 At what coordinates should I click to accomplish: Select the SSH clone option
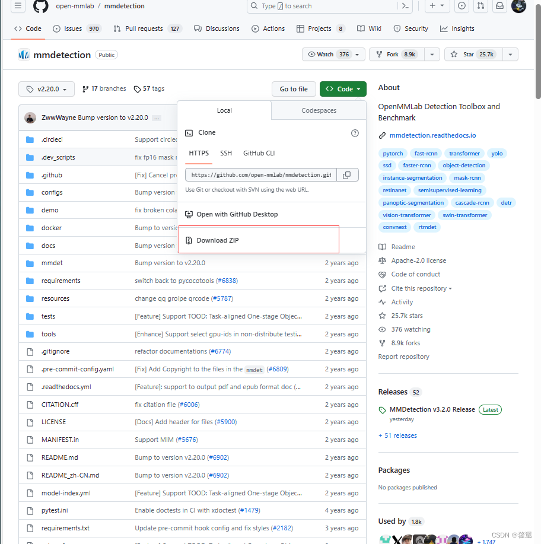click(x=226, y=153)
